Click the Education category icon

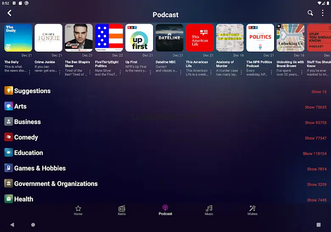coord(8,152)
